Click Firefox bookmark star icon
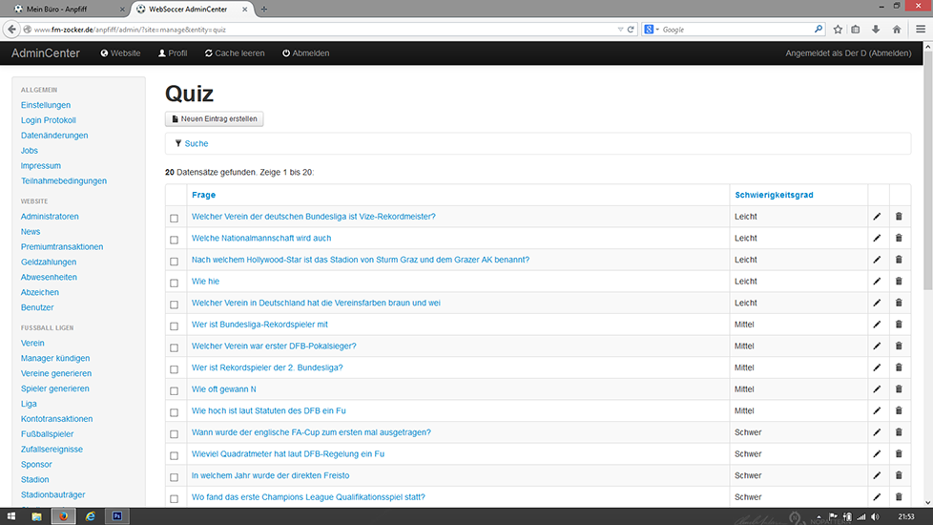Image resolution: width=933 pixels, height=525 pixels. click(837, 30)
